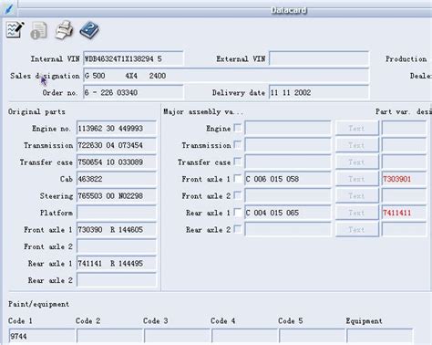This screenshot has height=345, width=432.
Task: Click major assembly field C 006 015 058
Action: 288,179
